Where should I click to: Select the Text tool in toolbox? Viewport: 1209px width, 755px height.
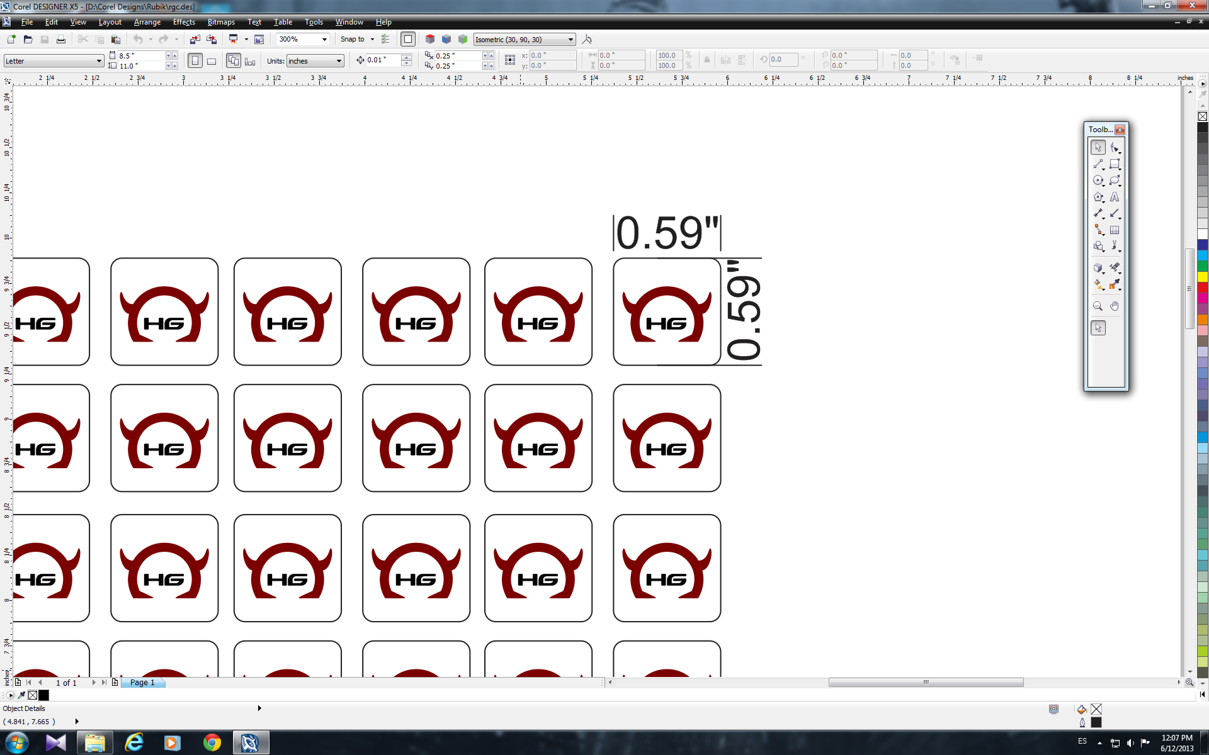click(1114, 197)
